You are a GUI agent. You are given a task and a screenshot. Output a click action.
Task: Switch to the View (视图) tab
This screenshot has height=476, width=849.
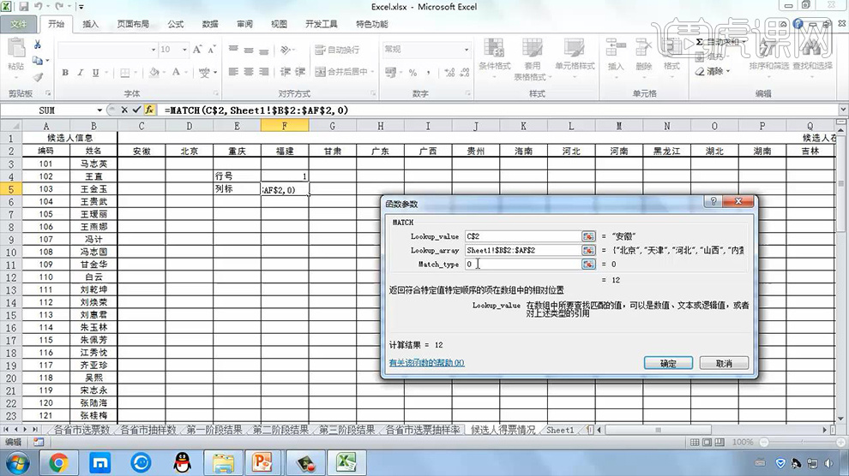point(279,24)
